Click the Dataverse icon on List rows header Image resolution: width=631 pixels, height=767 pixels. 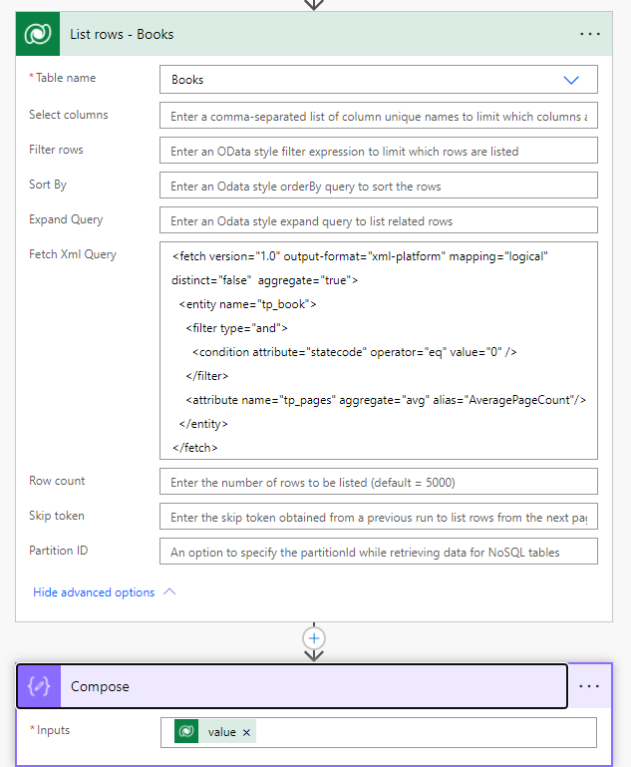click(38, 34)
